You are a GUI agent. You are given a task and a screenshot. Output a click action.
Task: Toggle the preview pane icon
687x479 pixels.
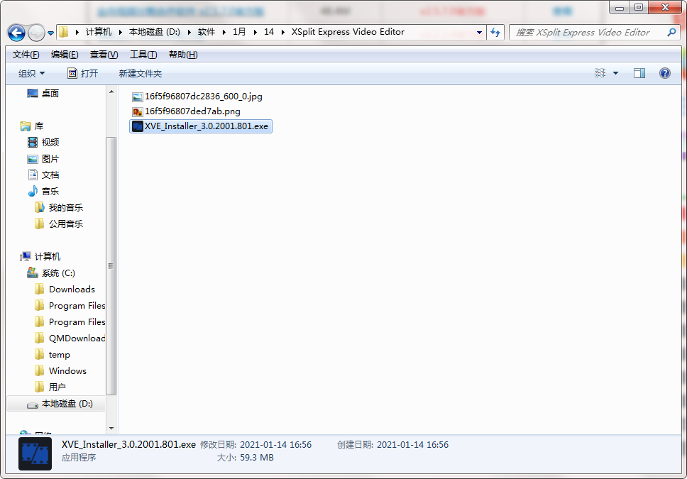click(x=639, y=73)
